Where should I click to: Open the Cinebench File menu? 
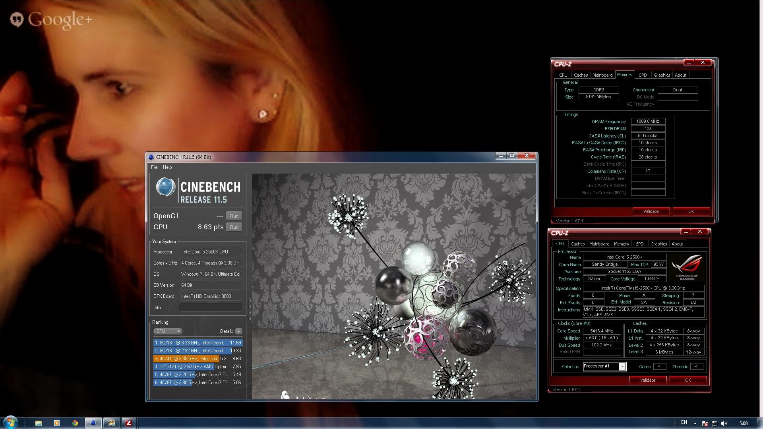click(154, 167)
